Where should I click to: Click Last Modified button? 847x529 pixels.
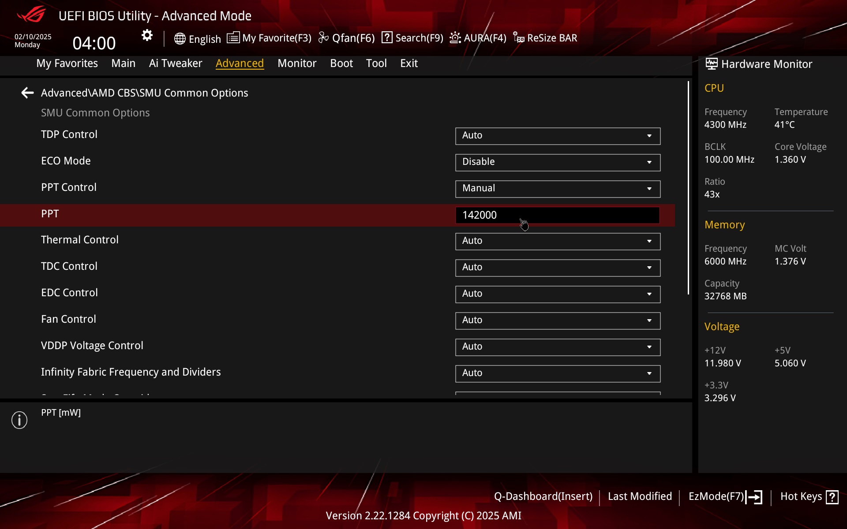tap(640, 496)
